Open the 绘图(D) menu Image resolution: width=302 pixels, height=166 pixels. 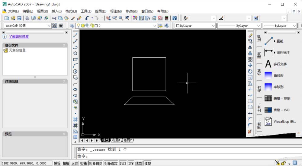101,11
